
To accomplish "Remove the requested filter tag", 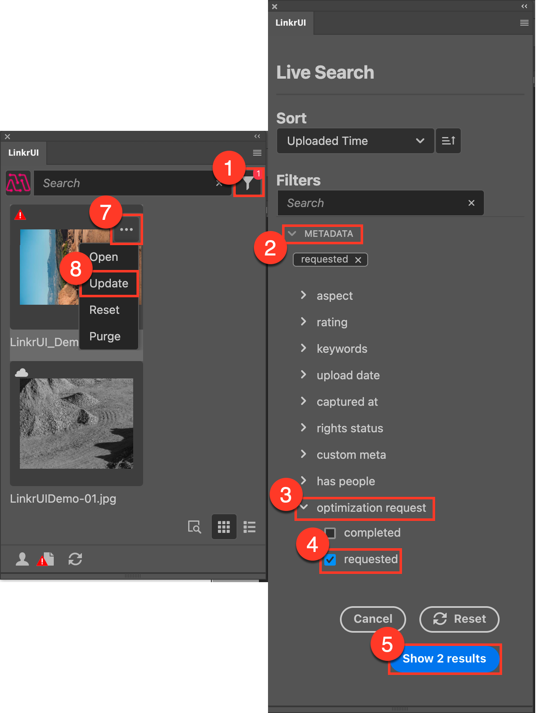I will click(358, 260).
